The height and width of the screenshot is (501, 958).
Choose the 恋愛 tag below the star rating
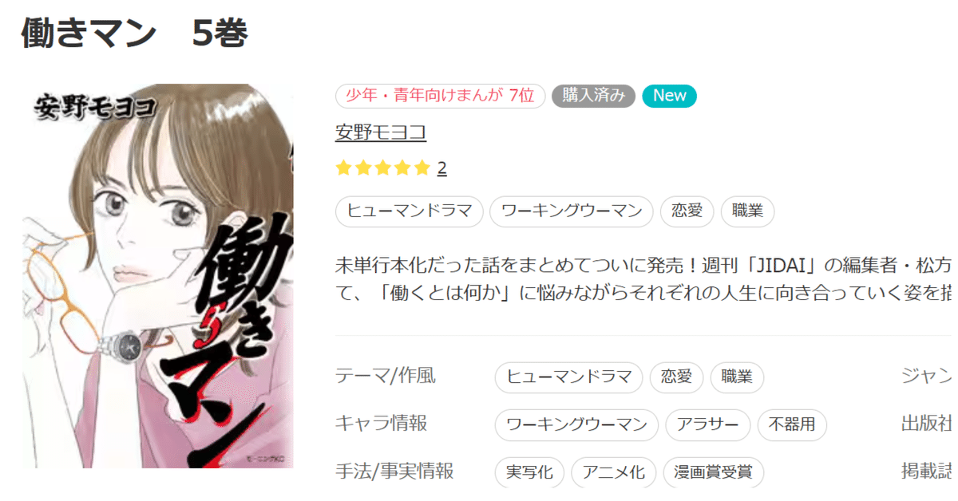pos(687,211)
